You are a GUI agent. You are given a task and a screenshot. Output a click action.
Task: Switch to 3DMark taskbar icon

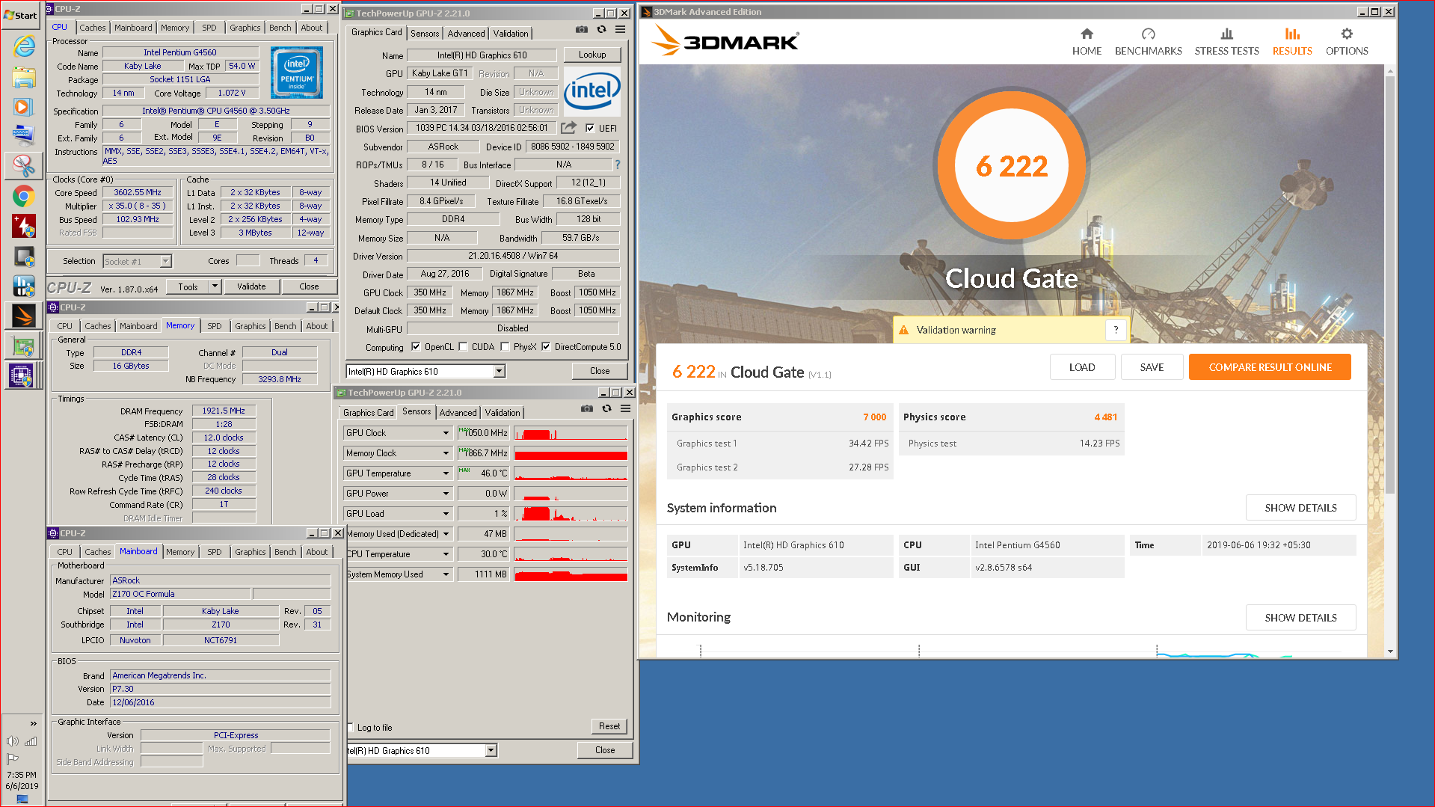[24, 316]
